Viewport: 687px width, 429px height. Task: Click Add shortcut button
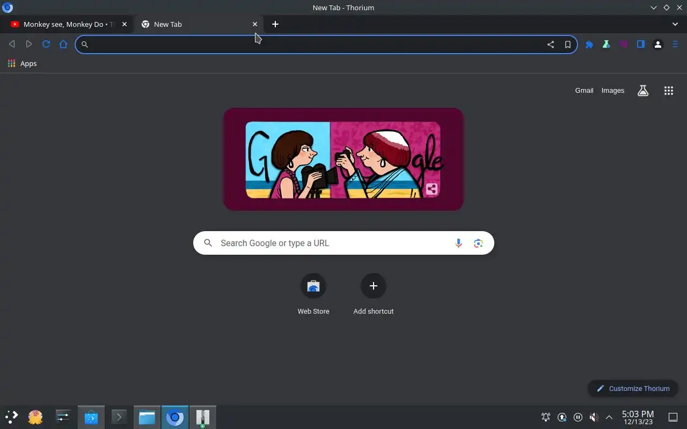point(374,294)
